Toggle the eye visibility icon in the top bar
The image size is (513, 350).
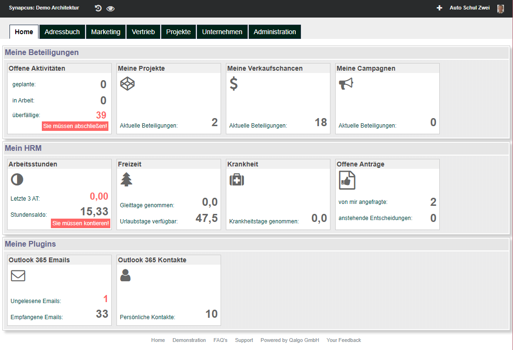pos(110,8)
